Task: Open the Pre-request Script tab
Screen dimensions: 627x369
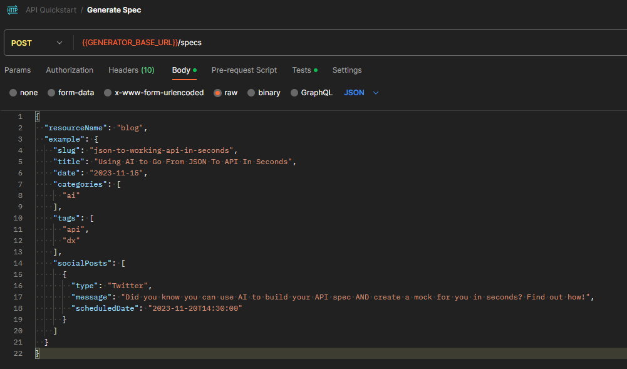Action: pyautogui.click(x=244, y=70)
